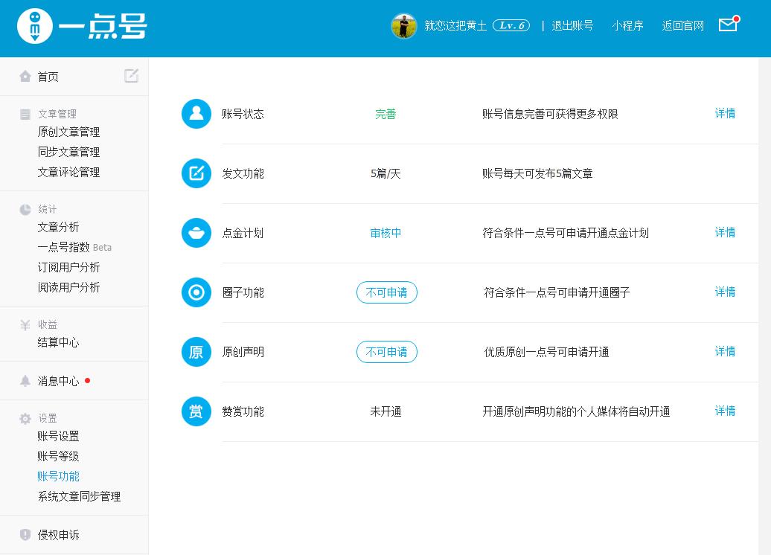This screenshot has width=771, height=555.
Task: Click 退出账号 to log out
Action: [x=572, y=25]
